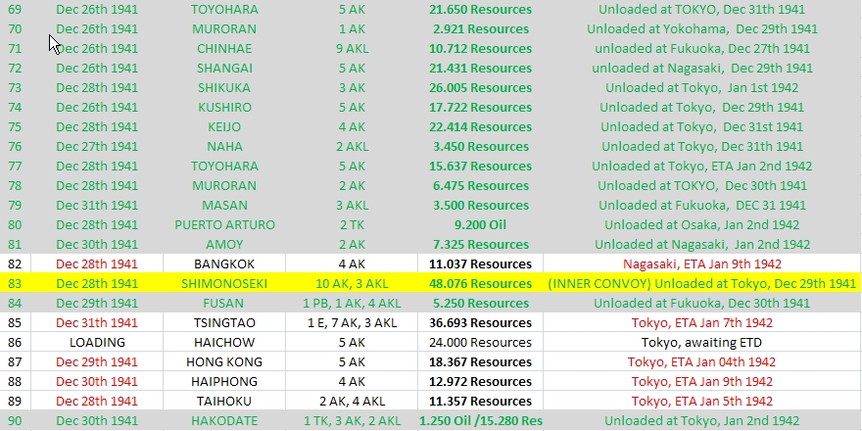Click the 2 TK ships cell

pyautogui.click(x=352, y=225)
